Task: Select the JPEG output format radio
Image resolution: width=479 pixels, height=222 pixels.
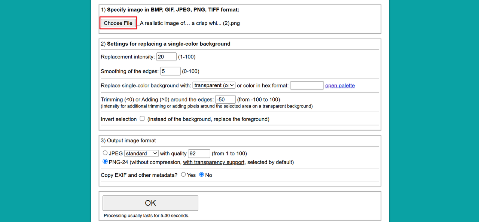Action: tap(105, 153)
